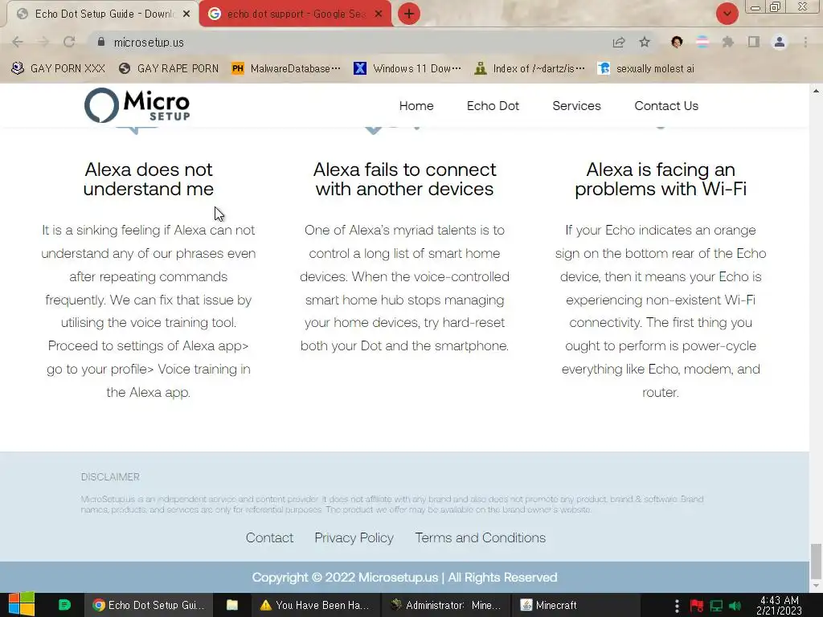Open Services navigation item
Image resolution: width=823 pixels, height=617 pixels.
576,105
